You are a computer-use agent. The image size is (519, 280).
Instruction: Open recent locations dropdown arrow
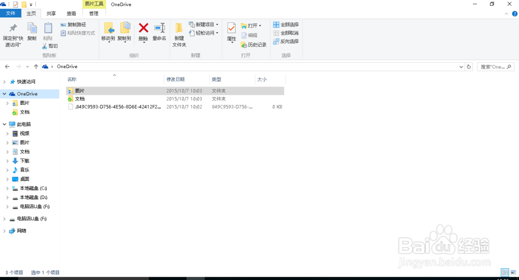[x=28, y=66]
